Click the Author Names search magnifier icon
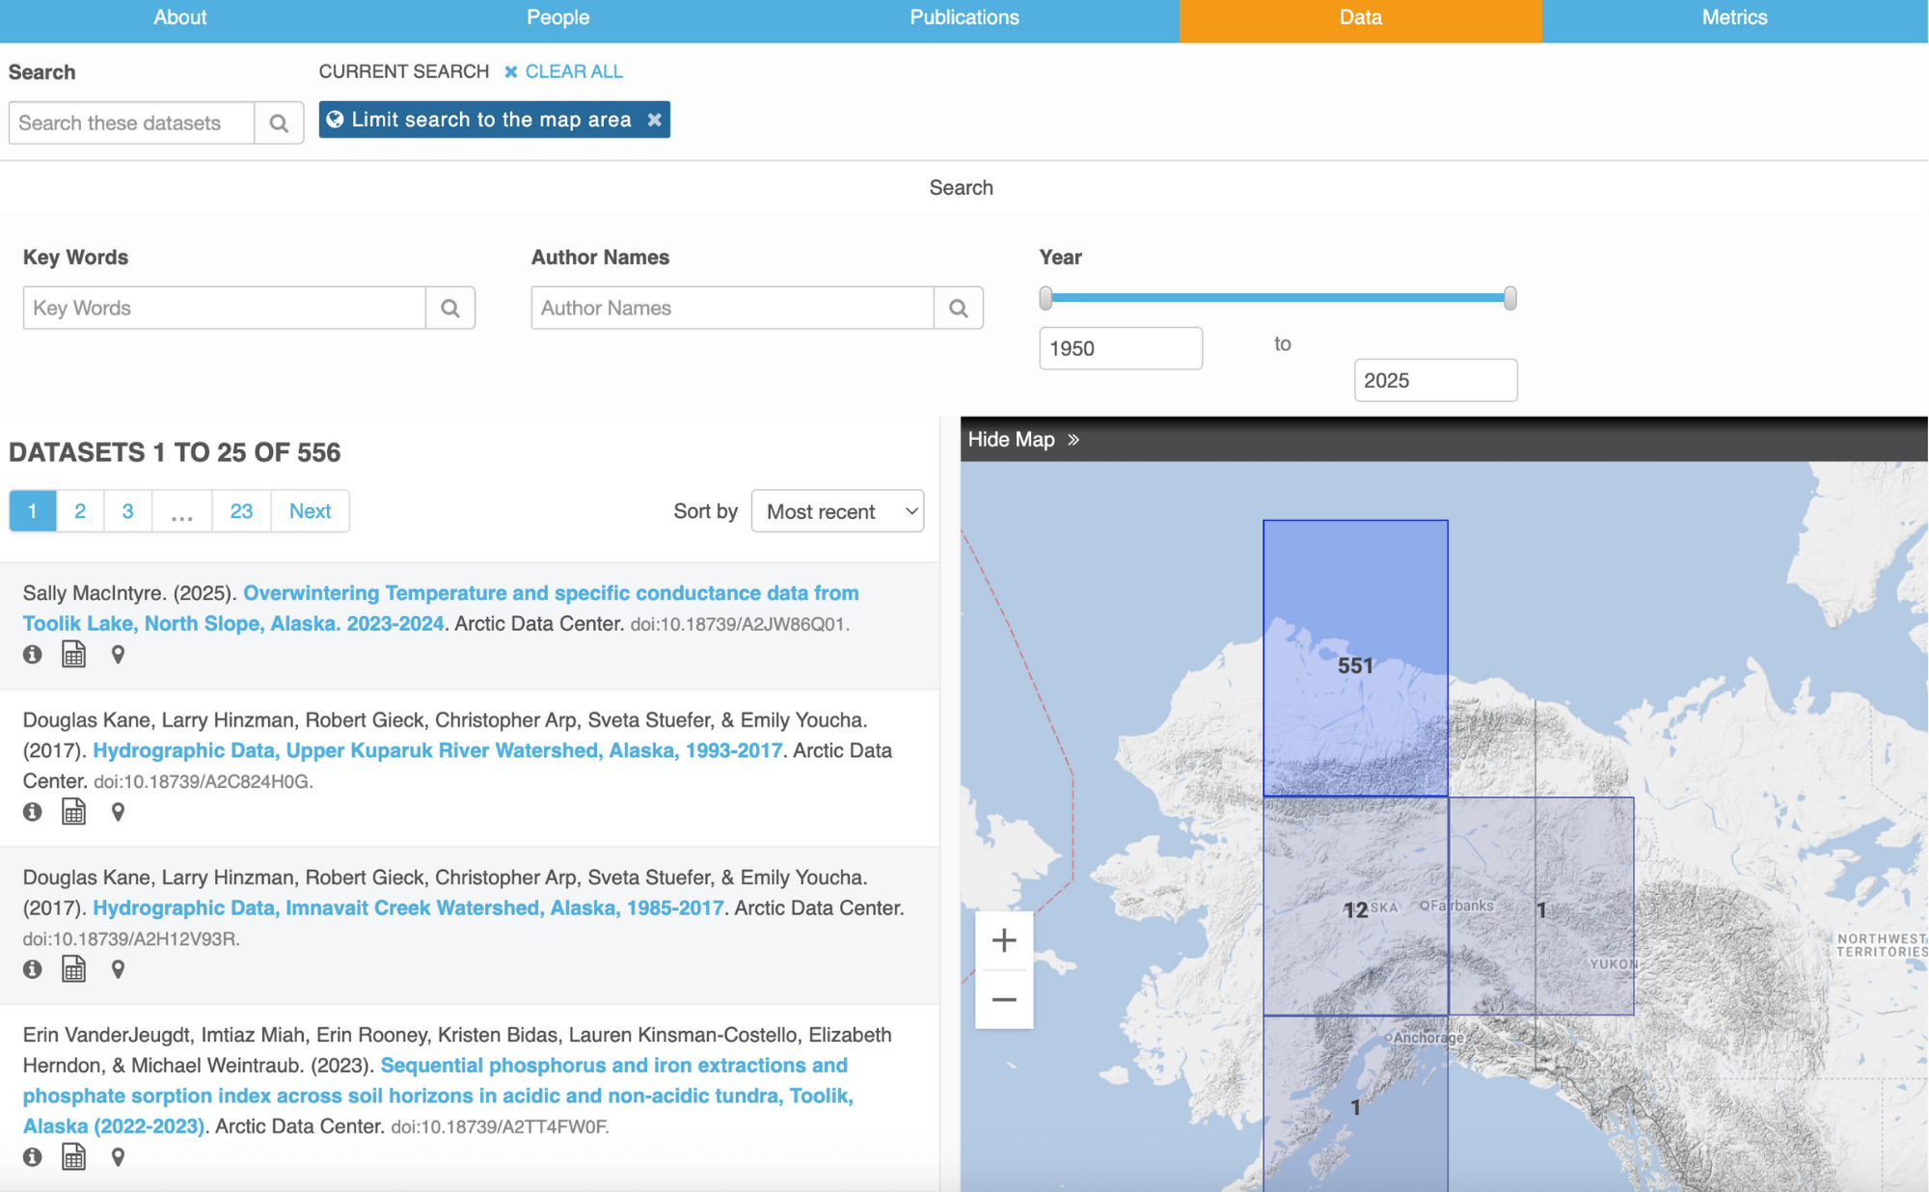Viewport: 1929px width, 1192px height. pos(959,308)
